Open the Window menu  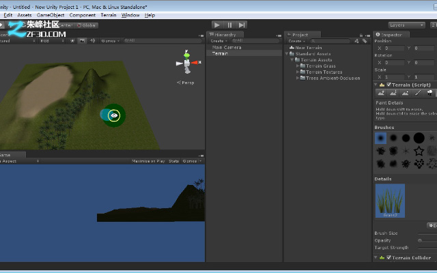pyautogui.click(x=130, y=15)
